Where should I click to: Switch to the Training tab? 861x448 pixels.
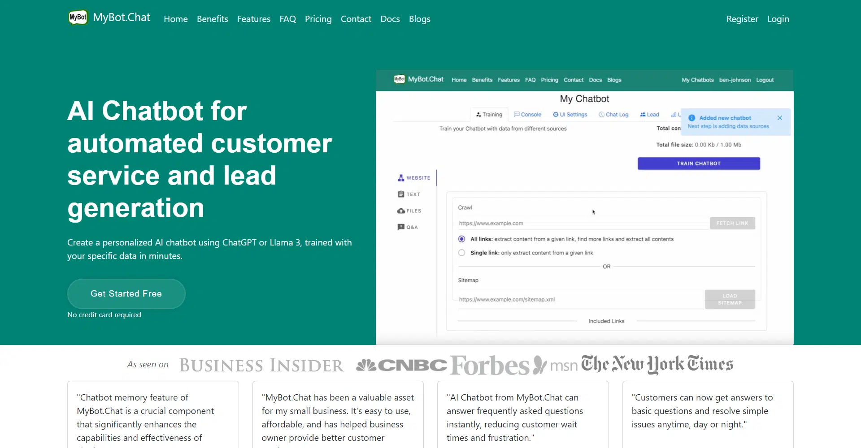489,115
